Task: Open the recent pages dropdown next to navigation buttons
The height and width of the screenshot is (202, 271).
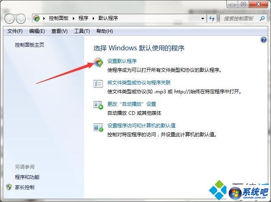Action: click(x=29, y=19)
